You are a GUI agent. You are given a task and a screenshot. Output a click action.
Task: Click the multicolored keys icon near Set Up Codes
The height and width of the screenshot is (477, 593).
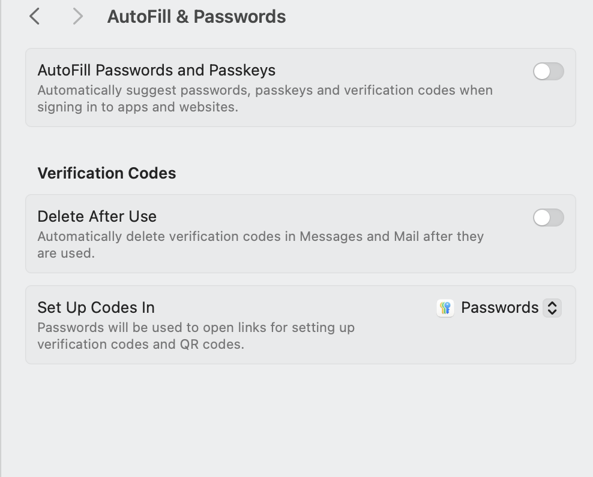coord(445,307)
